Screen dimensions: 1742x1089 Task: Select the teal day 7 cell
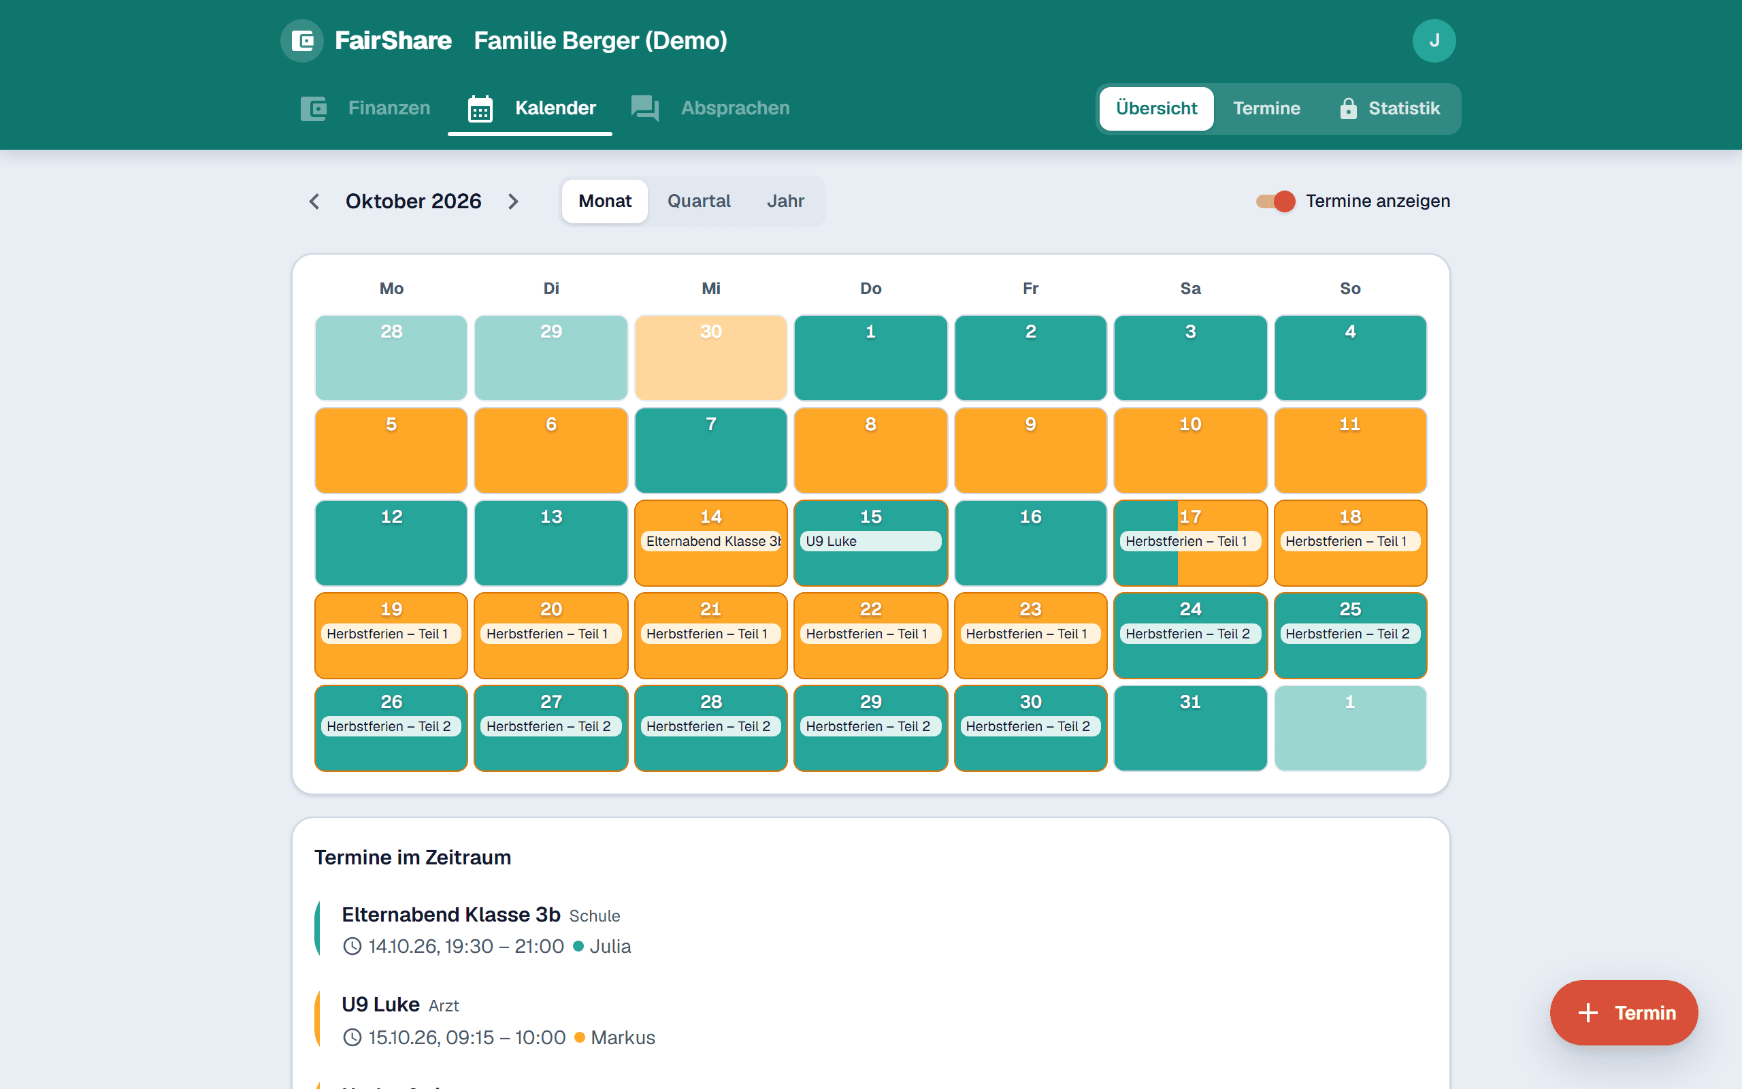pos(710,450)
